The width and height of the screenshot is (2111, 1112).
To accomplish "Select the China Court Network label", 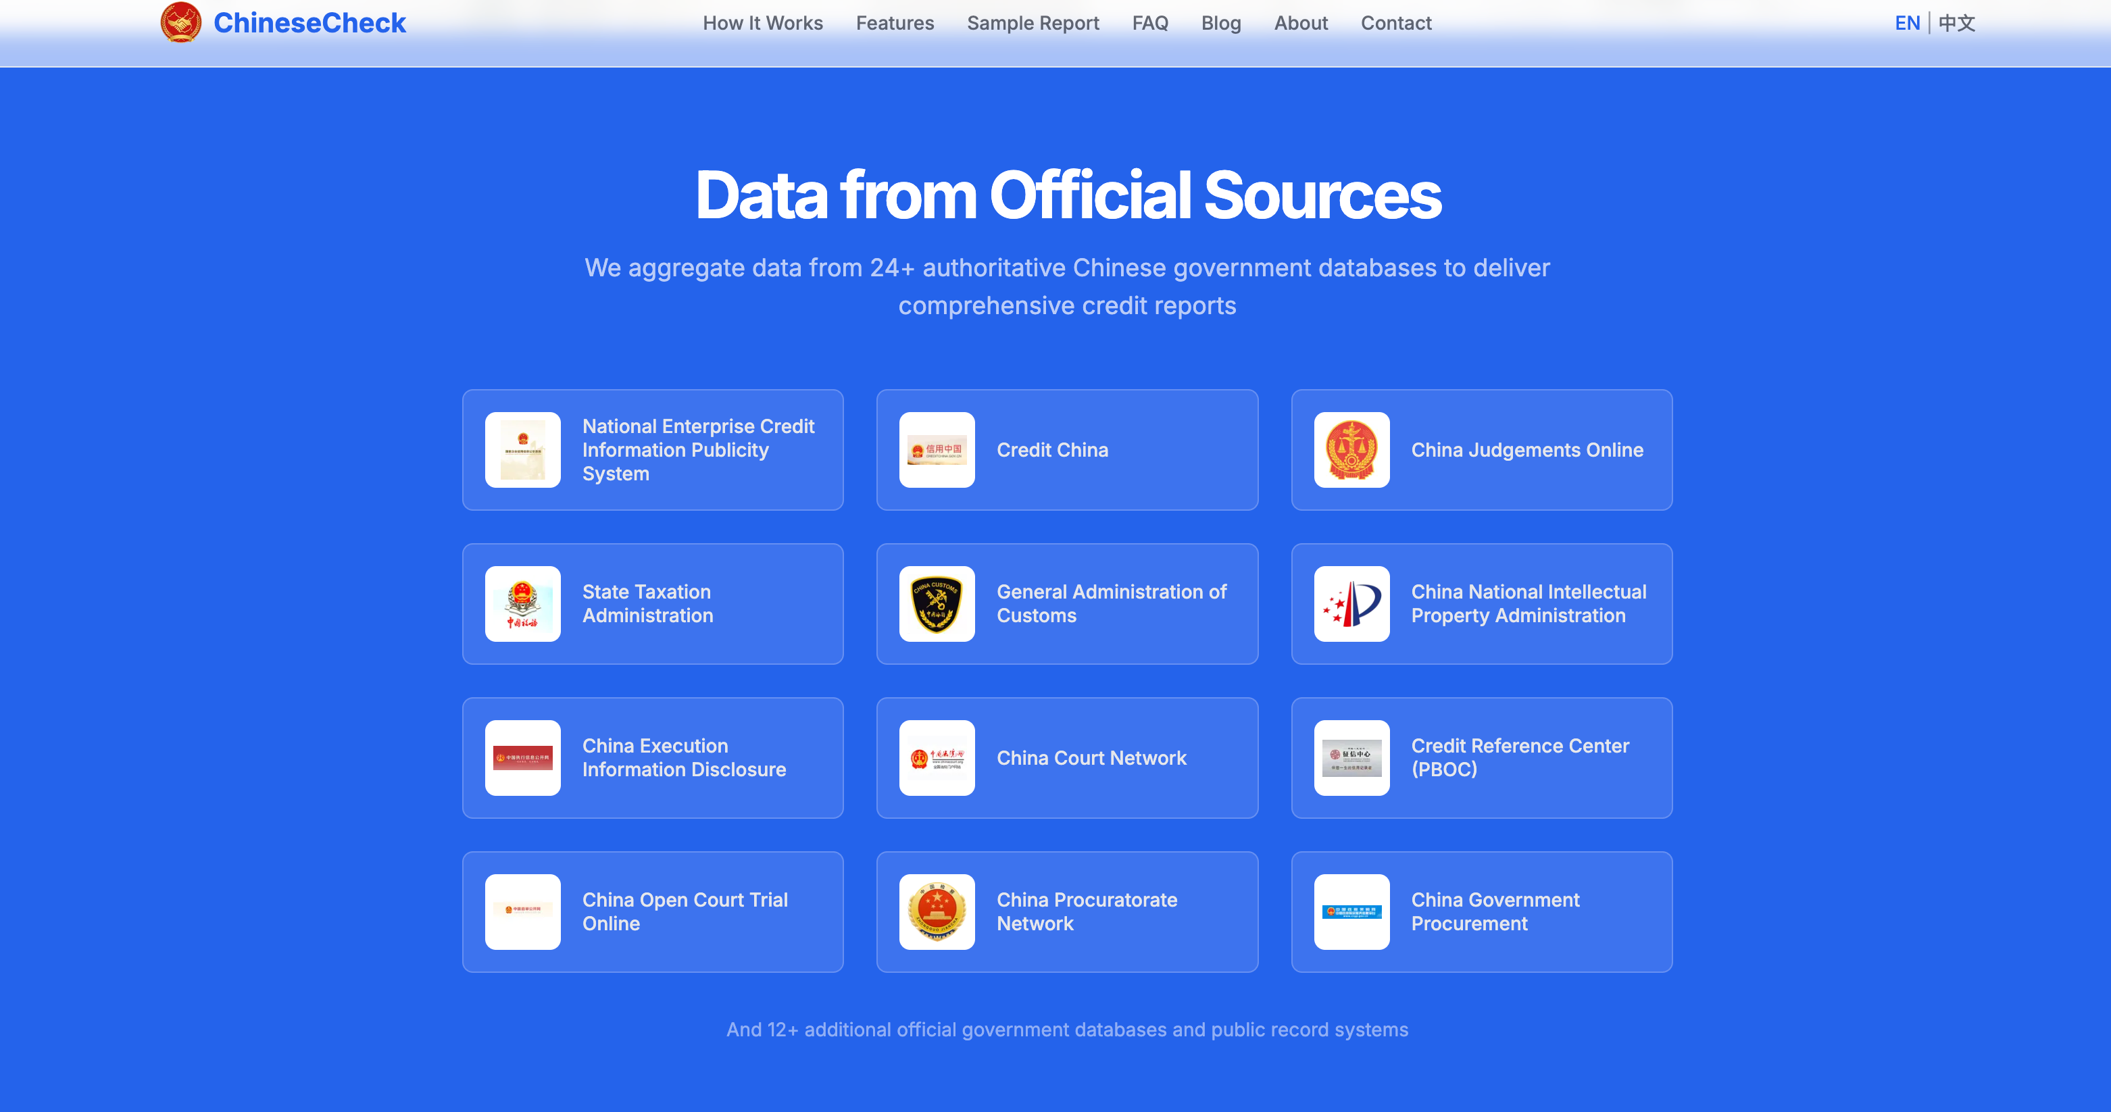I will (x=1091, y=758).
